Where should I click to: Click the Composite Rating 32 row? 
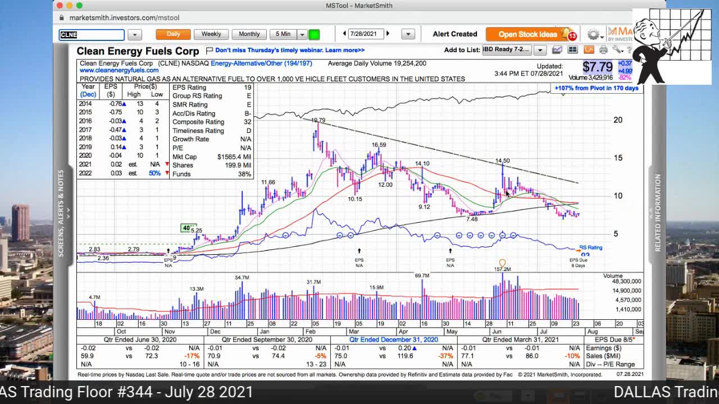point(212,122)
